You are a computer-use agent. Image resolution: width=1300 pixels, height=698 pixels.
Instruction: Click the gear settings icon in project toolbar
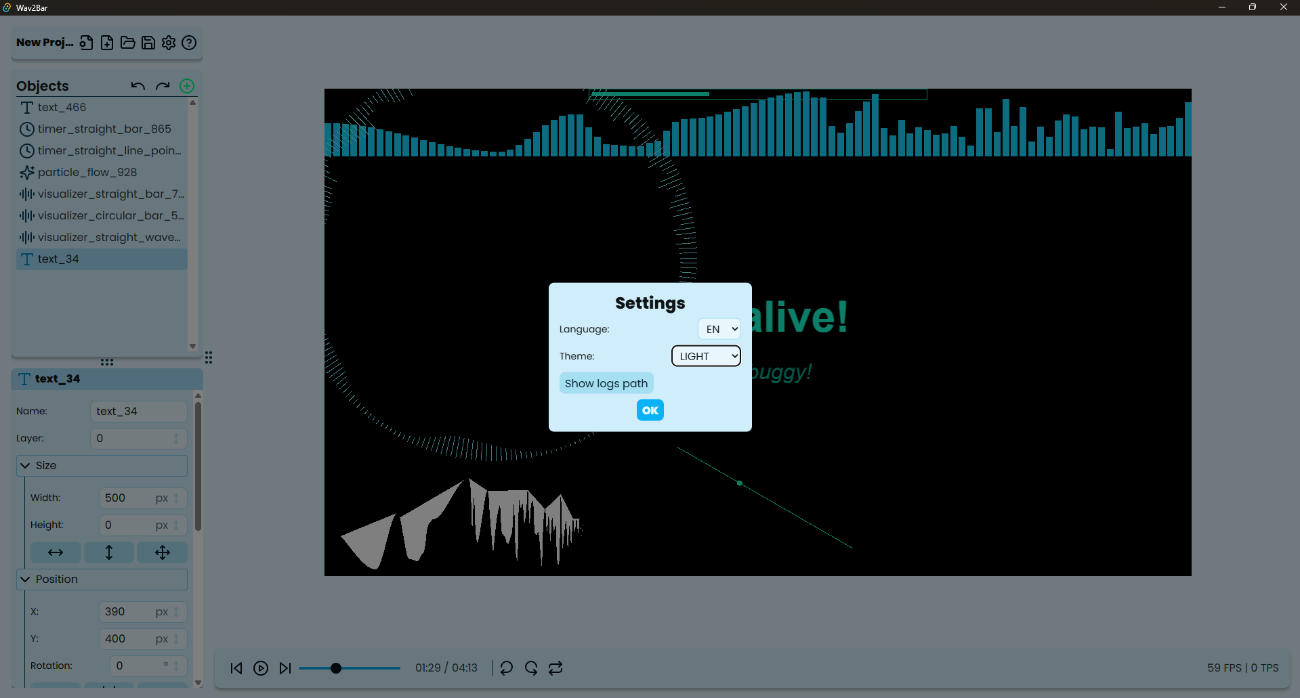click(169, 43)
